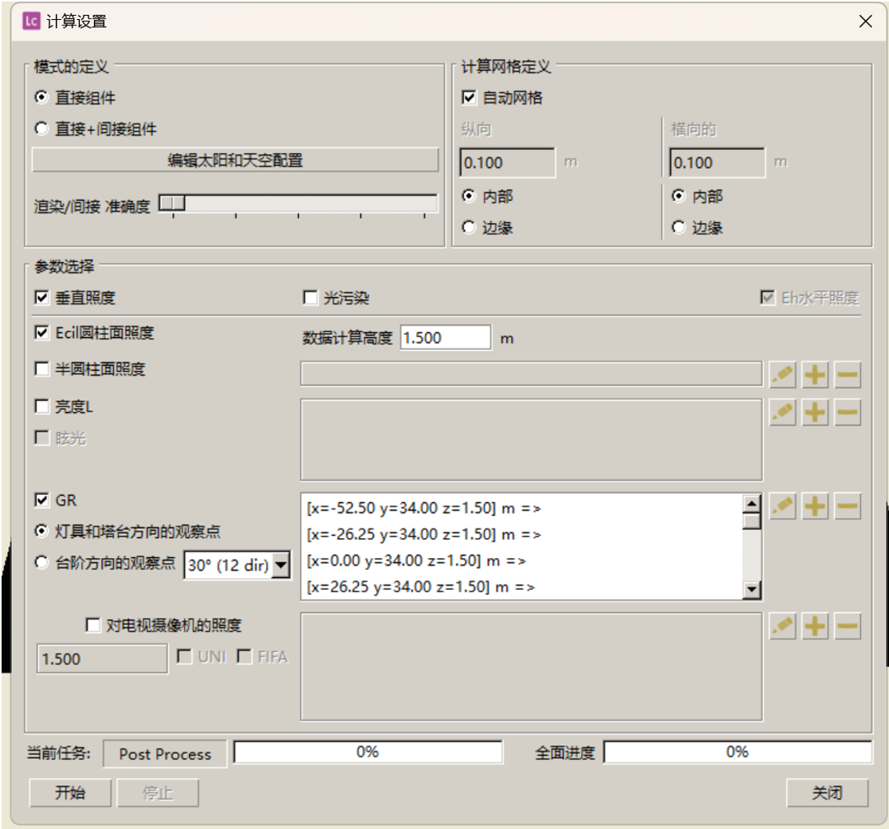Click the Lc application icon in title bar

pos(31,22)
